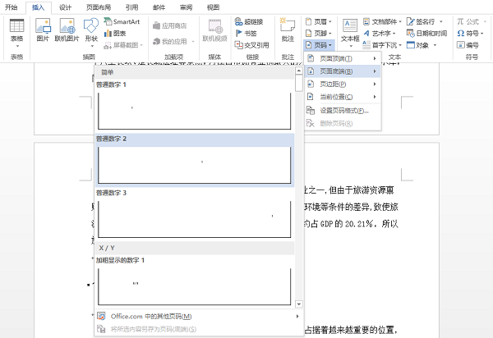This screenshot has height=338, width=493.
Task: Click the 页码 page number dropdown
Action: click(x=319, y=45)
